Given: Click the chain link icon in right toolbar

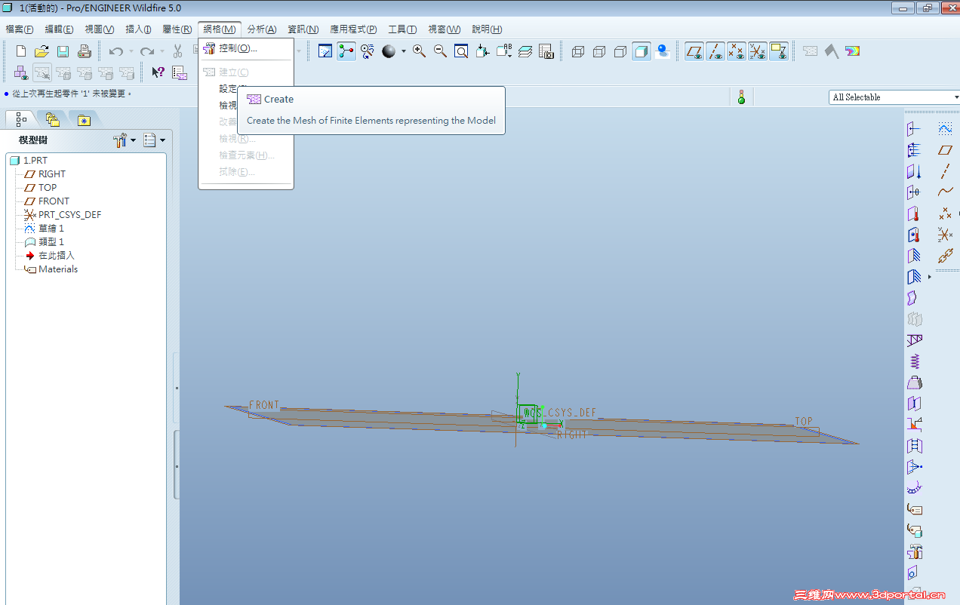Looking at the screenshot, I should pos(945,256).
